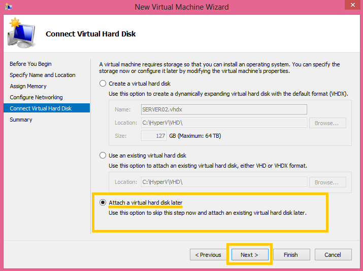363x271 pixels.
Task: Select Connect Virtual Hard Disk step
Action: click(x=47, y=108)
